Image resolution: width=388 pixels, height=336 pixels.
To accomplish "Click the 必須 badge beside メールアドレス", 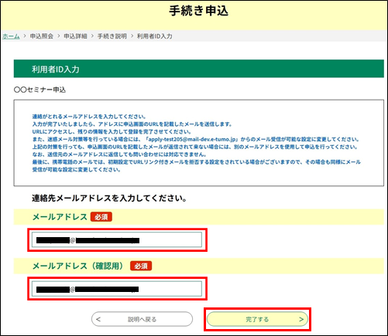I will click(101, 217).
